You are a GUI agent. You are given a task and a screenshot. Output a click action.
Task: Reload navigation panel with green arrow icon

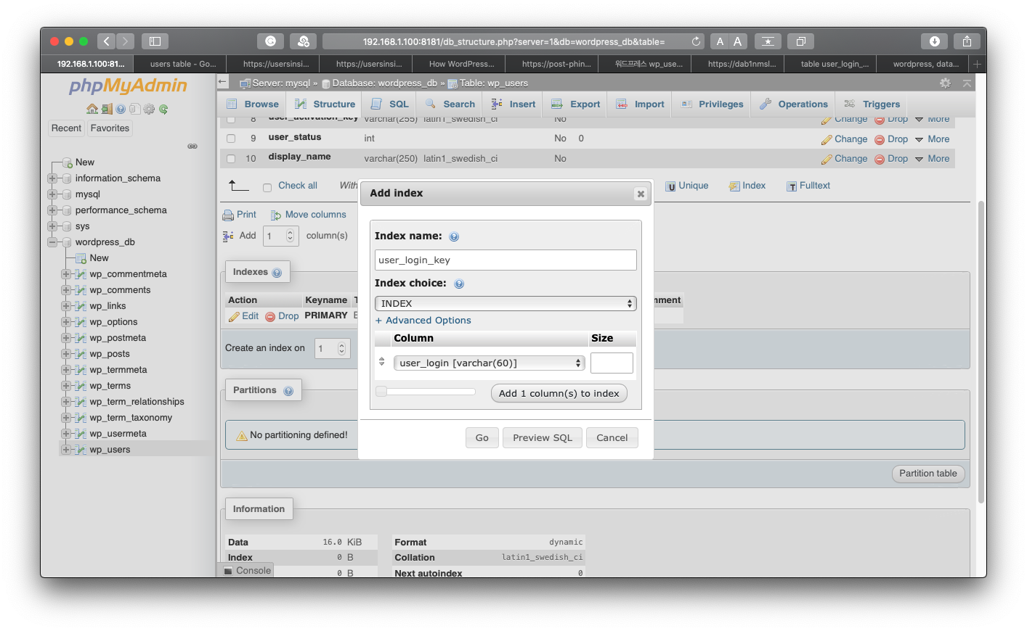tap(163, 110)
